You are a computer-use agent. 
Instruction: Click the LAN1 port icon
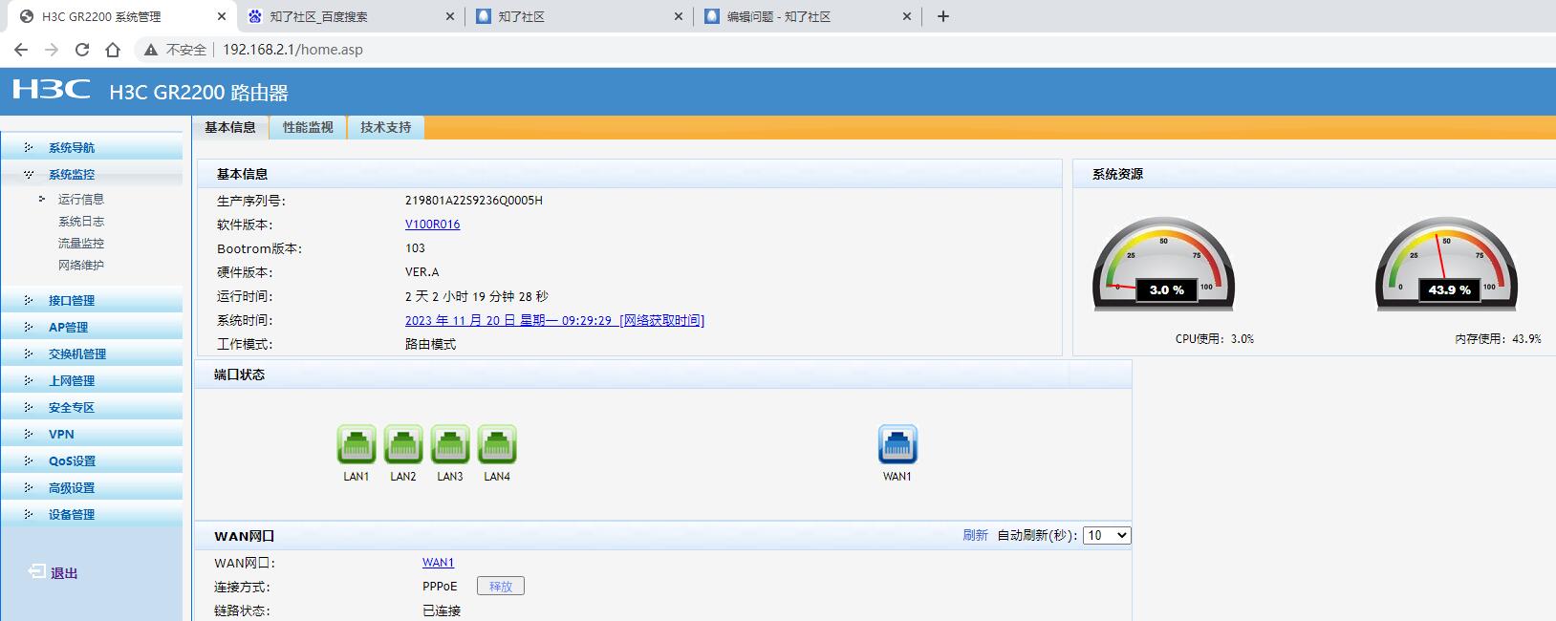click(357, 444)
